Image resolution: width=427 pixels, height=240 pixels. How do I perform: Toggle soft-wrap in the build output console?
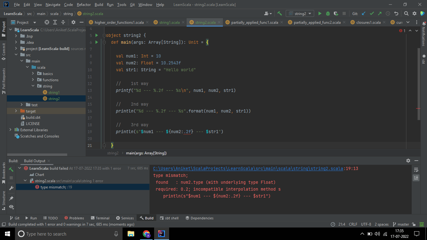point(416,170)
